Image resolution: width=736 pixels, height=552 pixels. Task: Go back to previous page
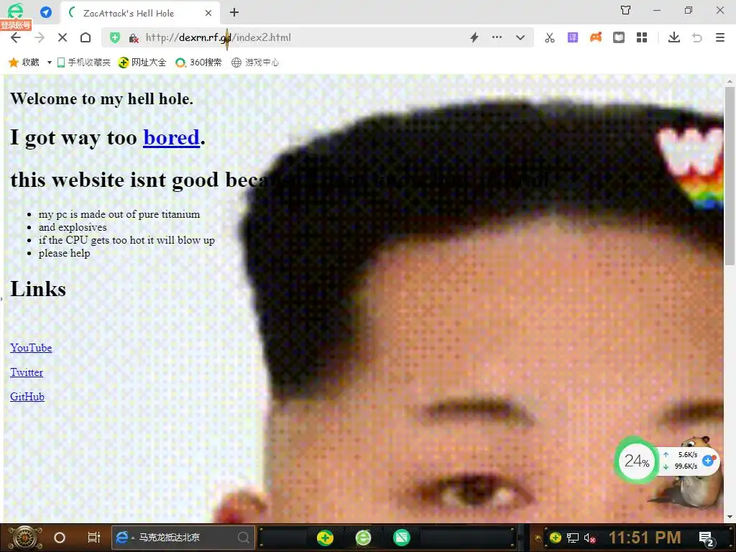tap(16, 37)
